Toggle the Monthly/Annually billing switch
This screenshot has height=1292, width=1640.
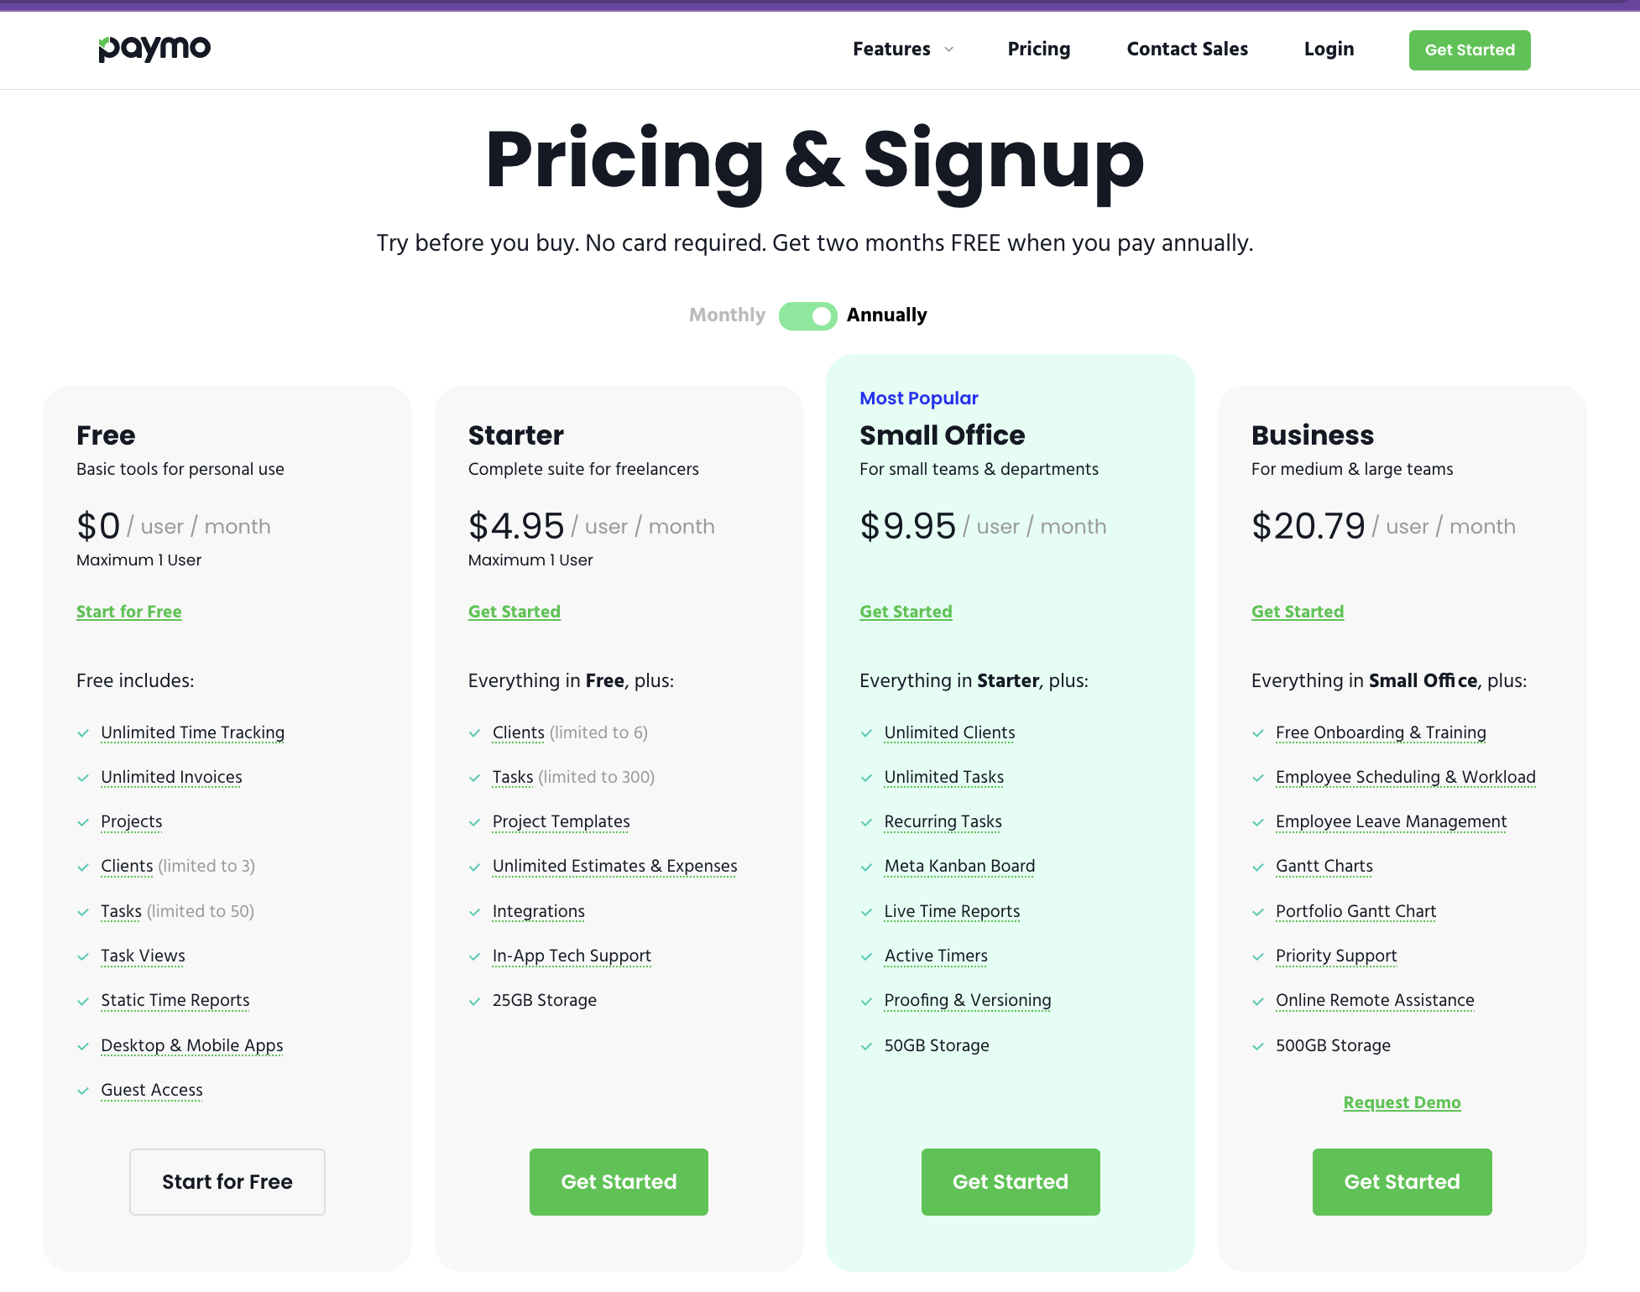coord(807,315)
